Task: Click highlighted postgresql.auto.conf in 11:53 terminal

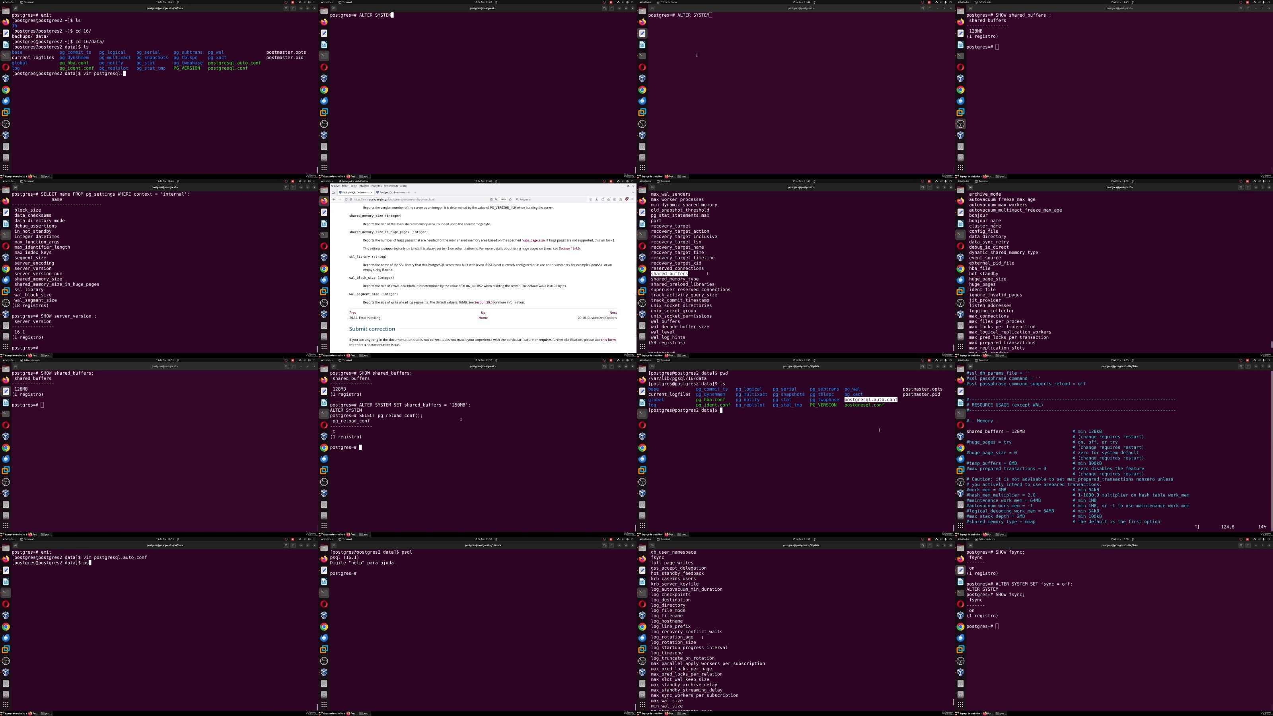Action: coord(871,400)
